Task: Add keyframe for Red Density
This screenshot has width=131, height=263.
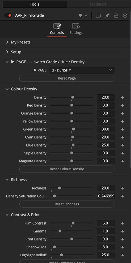Action: pyautogui.click(x=122, y=106)
